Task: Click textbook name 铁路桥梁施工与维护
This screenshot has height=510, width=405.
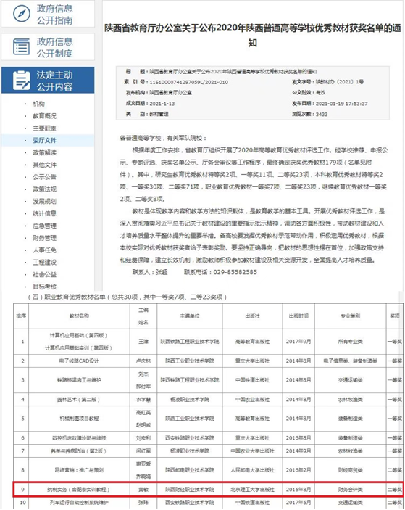Action: (79, 380)
